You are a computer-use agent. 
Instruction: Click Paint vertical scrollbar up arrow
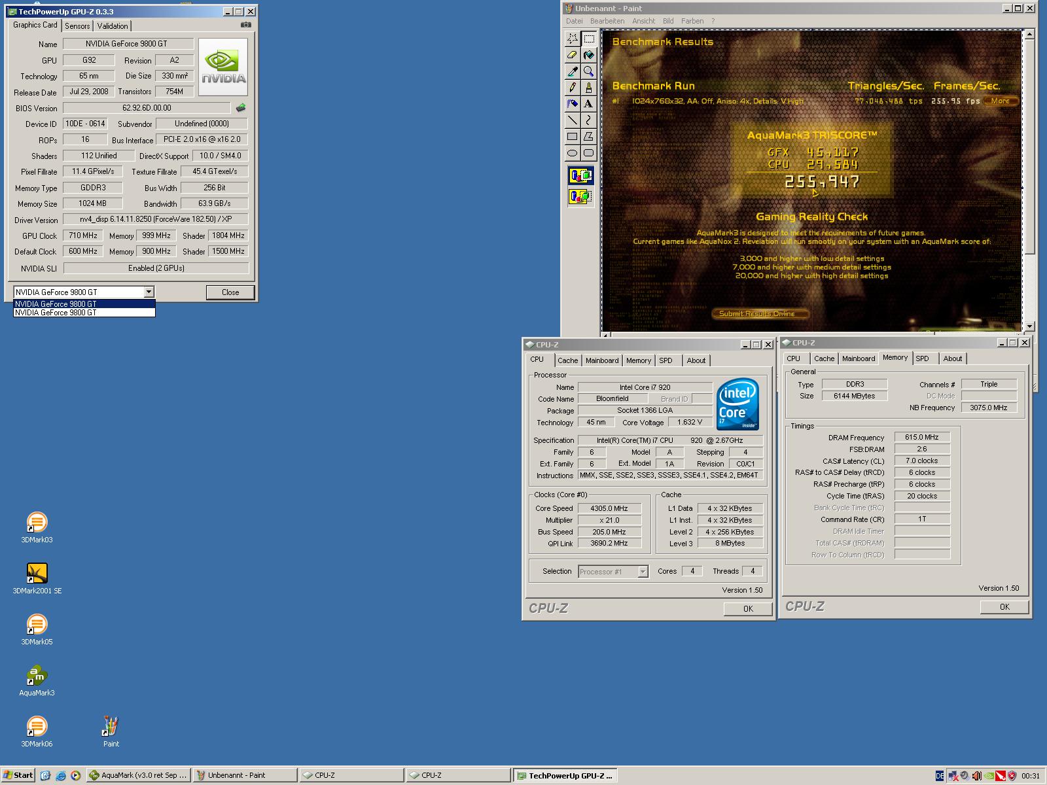pos(1029,34)
